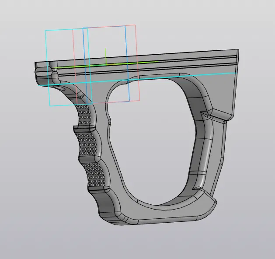Select the lowest dimpled finger groove patch
Image resolution: width=275 pixels, height=259 pixels.
94,175
